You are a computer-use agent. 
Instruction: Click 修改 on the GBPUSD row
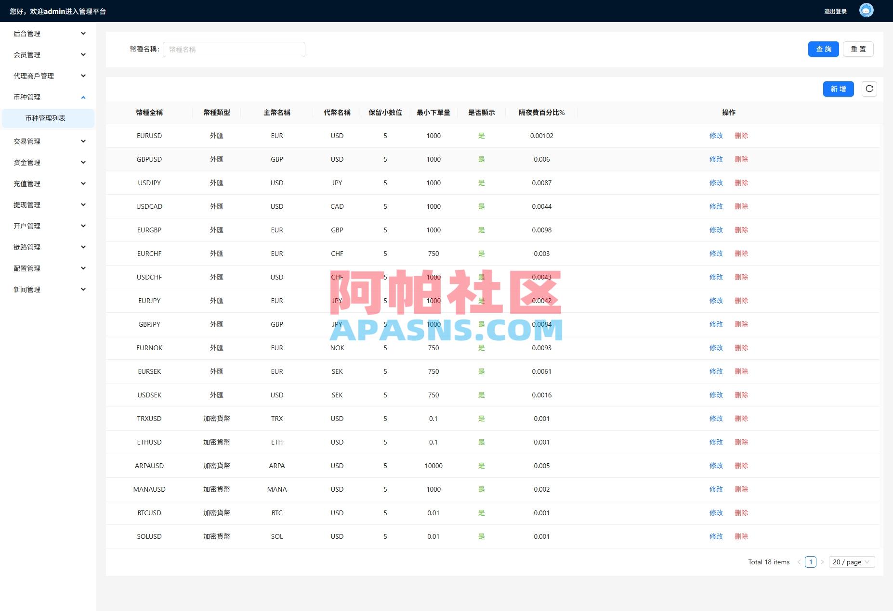[x=716, y=159]
